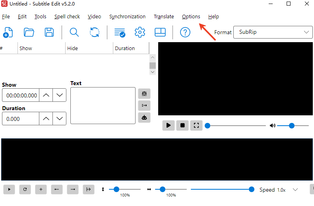Click the waveform repeat button

pos(25,189)
